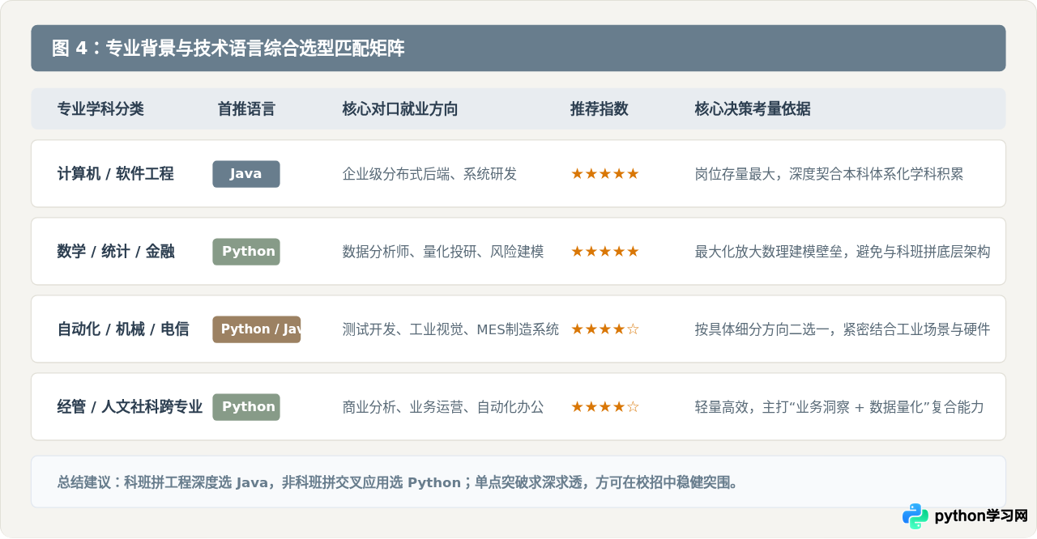The height and width of the screenshot is (539, 1037).
Task: Click the five-star rating in the 数学 row
Action: click(605, 252)
